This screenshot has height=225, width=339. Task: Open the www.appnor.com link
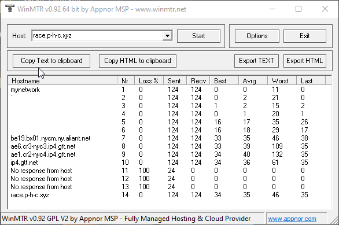coord(292,219)
